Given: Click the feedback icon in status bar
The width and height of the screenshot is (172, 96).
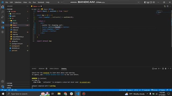Looking at the screenshot, I should [x=167, y=90].
